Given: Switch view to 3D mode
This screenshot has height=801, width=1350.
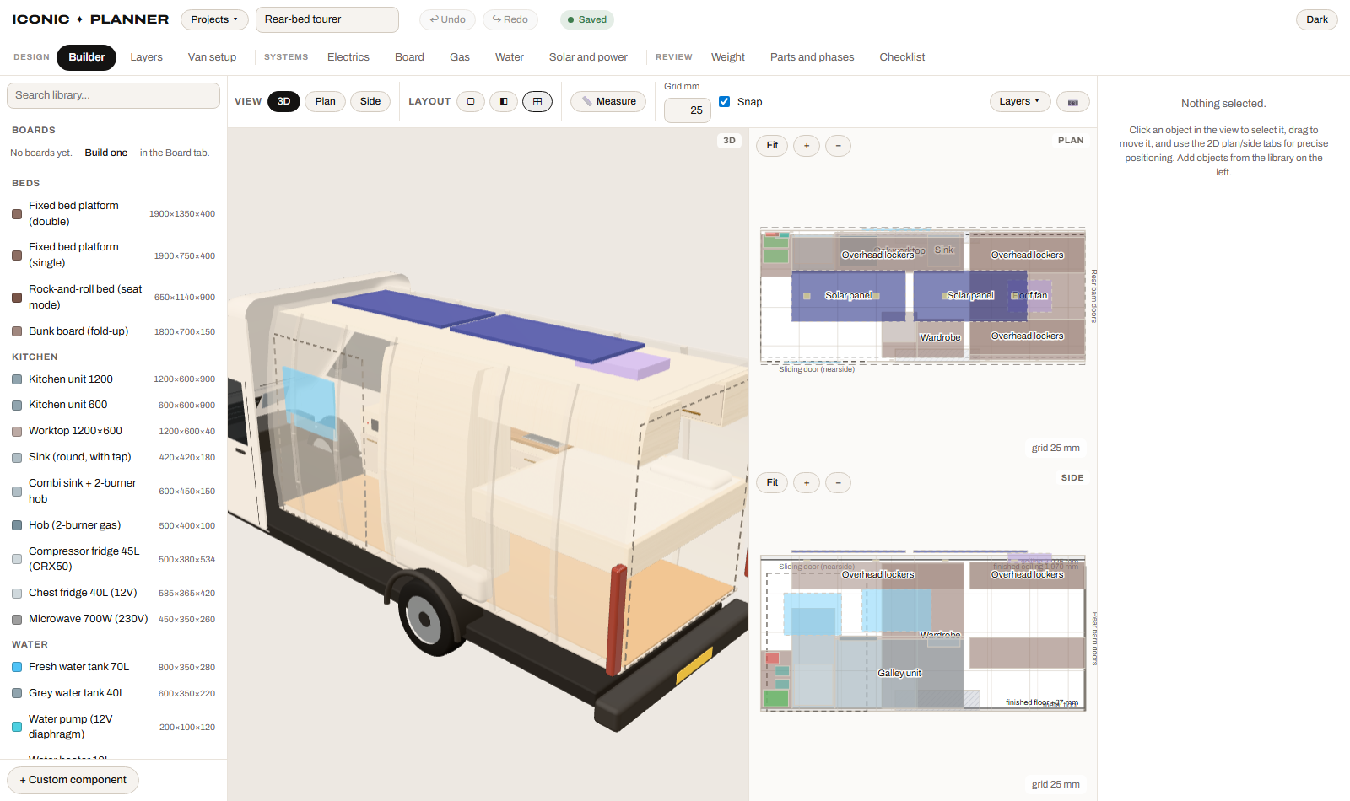Looking at the screenshot, I should pos(283,101).
